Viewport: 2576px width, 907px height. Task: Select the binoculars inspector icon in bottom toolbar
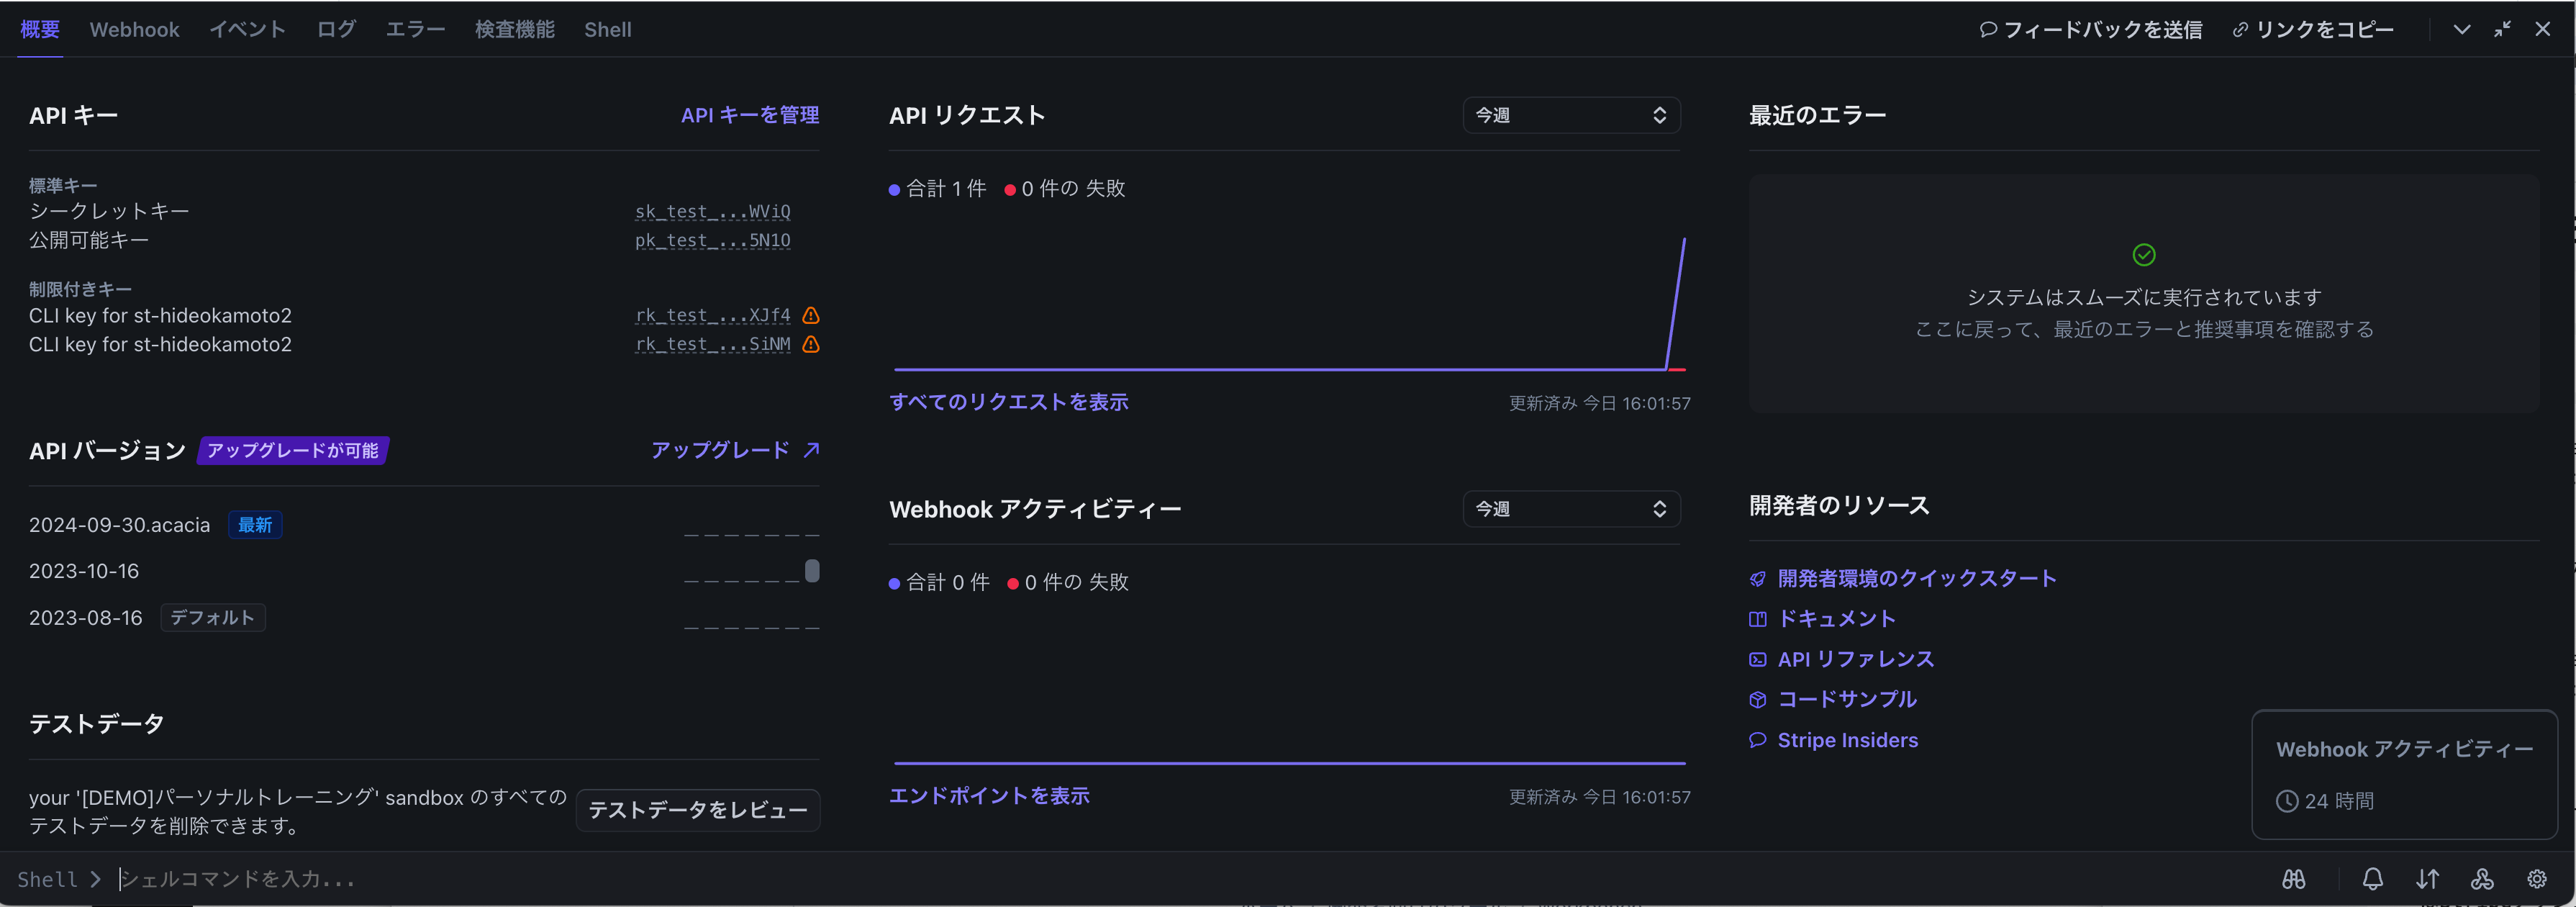pyautogui.click(x=2294, y=878)
